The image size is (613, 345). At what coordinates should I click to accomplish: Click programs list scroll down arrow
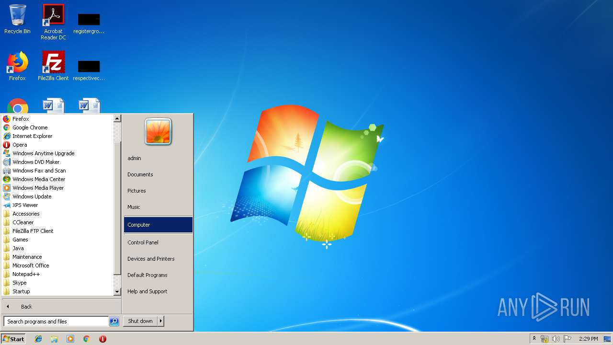click(117, 291)
